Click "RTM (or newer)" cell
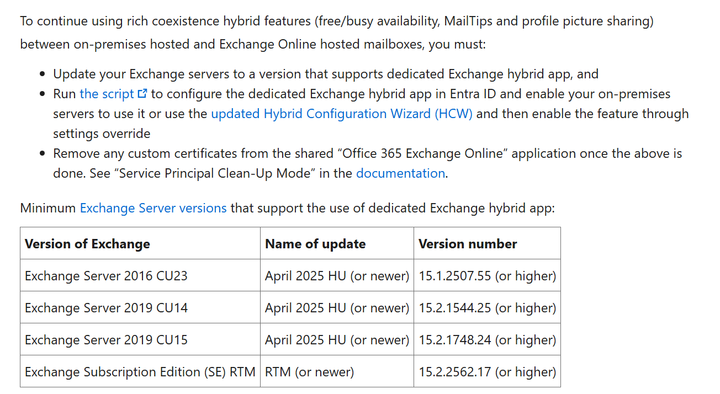Viewport: 720px width, 394px height. click(337, 371)
